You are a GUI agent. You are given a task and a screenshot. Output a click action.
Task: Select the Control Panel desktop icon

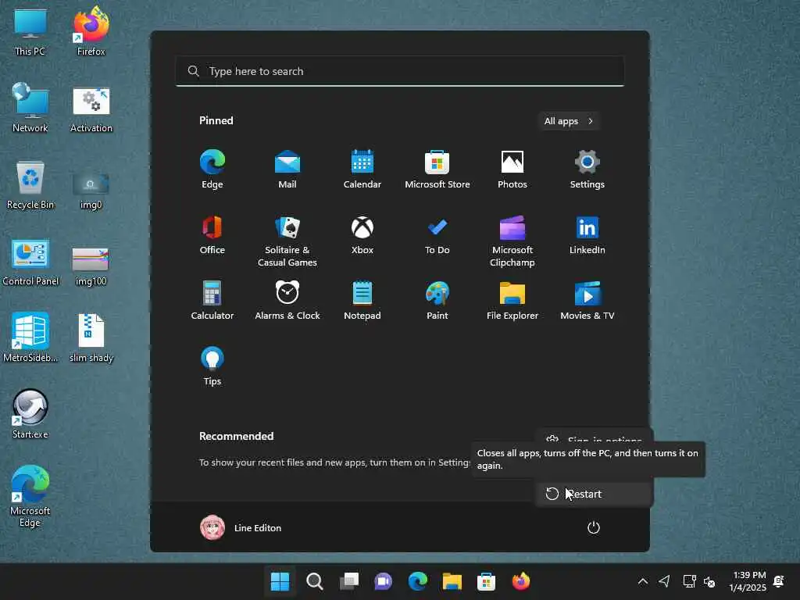[x=30, y=261]
